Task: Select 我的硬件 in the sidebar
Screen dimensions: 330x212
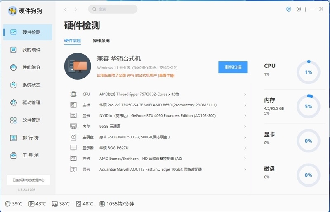Action: click(28, 50)
